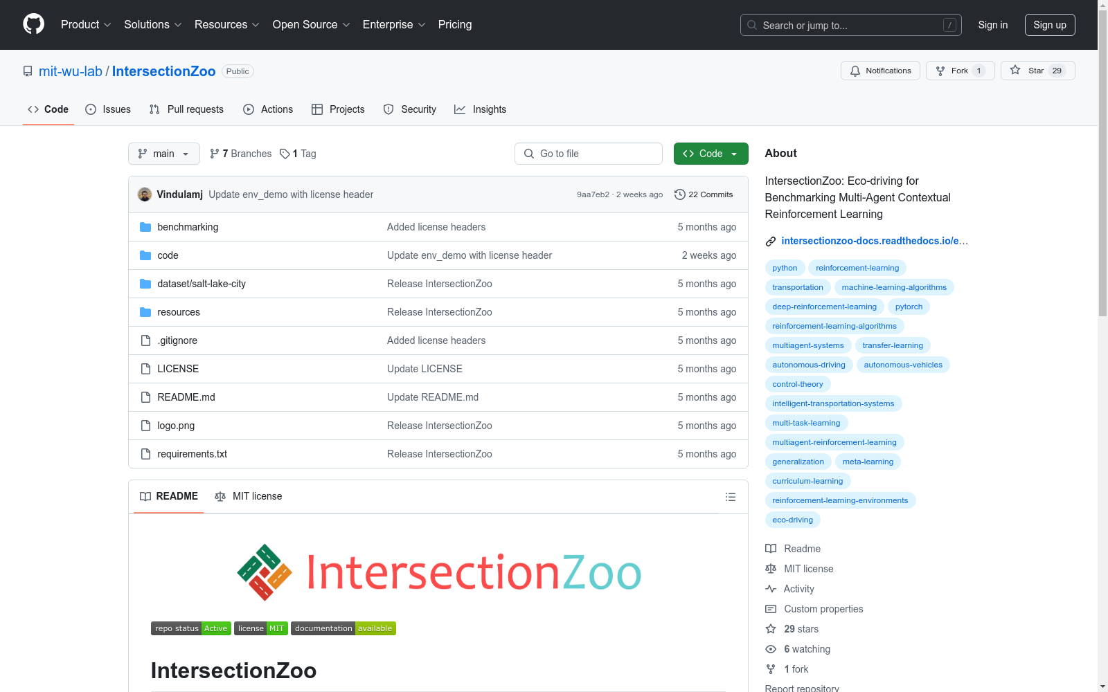Click the LICENSE file icon
The height and width of the screenshot is (692, 1108).
145,369
